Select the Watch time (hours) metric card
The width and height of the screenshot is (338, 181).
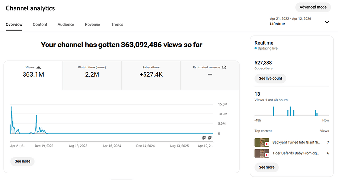pyautogui.click(x=92, y=75)
